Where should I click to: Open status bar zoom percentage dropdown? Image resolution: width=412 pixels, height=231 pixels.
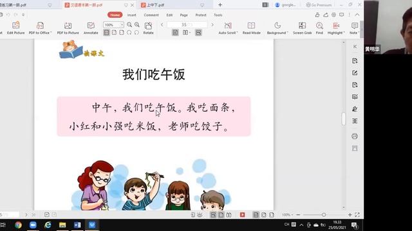(287, 215)
